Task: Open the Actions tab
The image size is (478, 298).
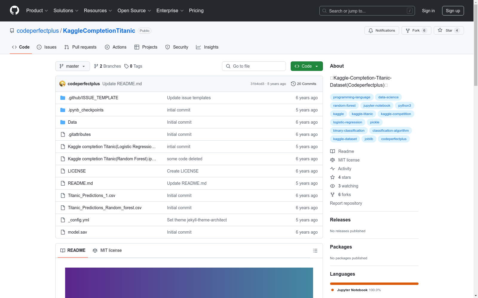Action: pyautogui.click(x=116, y=47)
